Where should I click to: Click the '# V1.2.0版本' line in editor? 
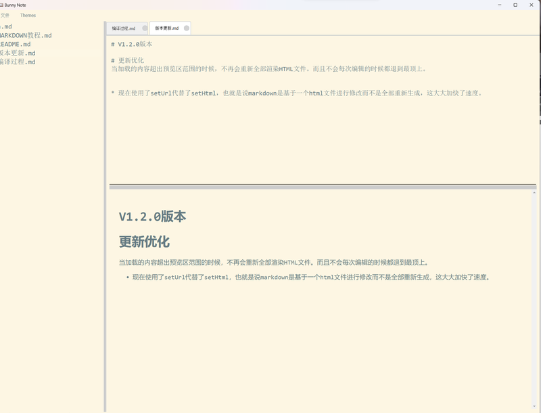[132, 44]
